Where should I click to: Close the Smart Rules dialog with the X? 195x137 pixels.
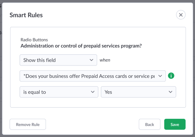[x=181, y=15]
